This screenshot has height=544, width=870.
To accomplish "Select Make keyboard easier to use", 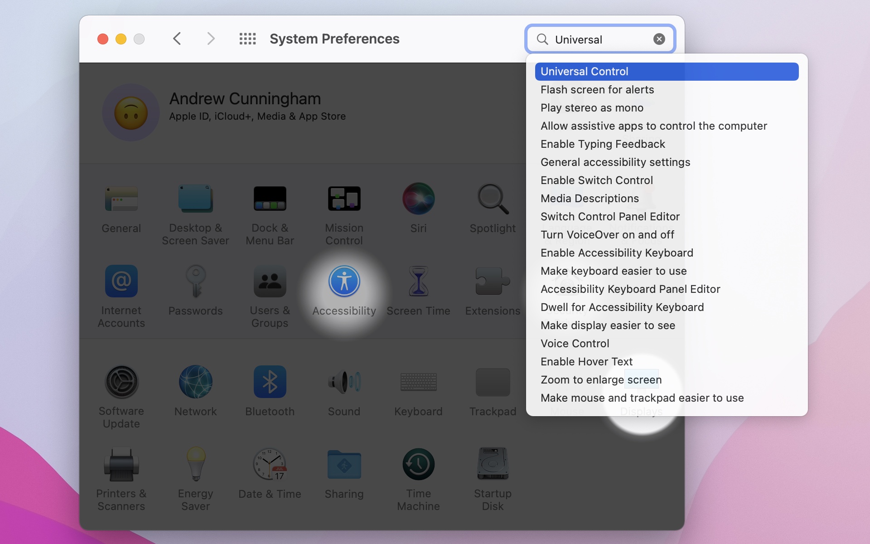I will 667,271.
